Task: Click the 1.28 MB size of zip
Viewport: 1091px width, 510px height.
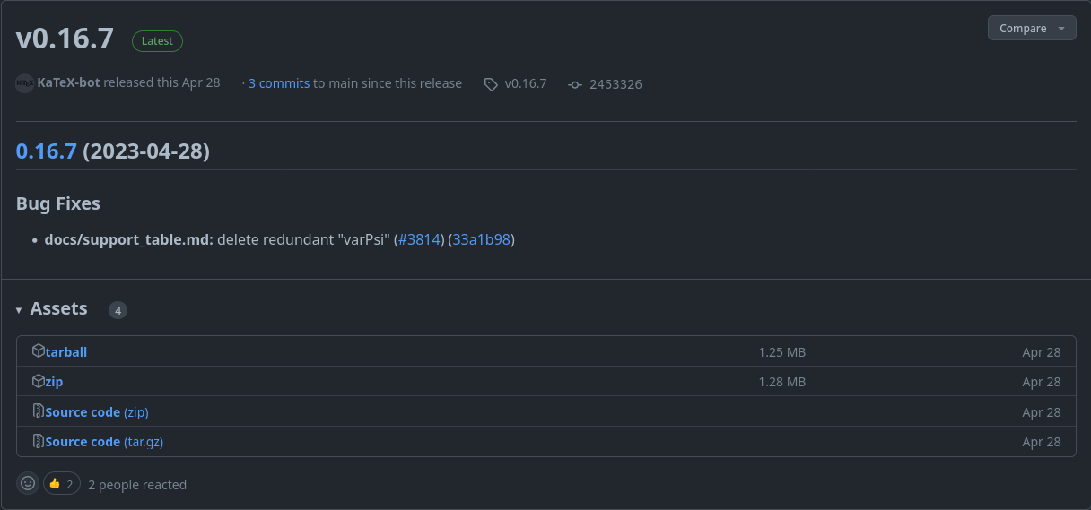Action: click(x=781, y=382)
